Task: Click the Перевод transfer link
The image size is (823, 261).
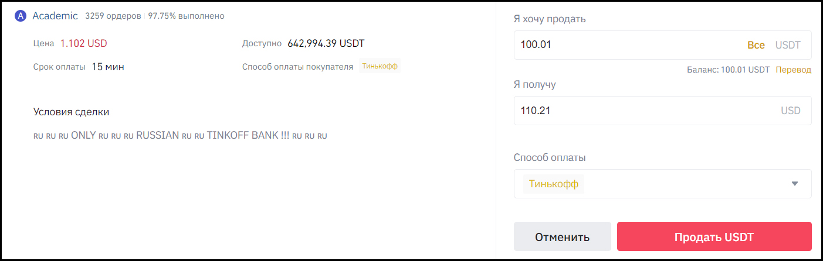Action: [793, 70]
